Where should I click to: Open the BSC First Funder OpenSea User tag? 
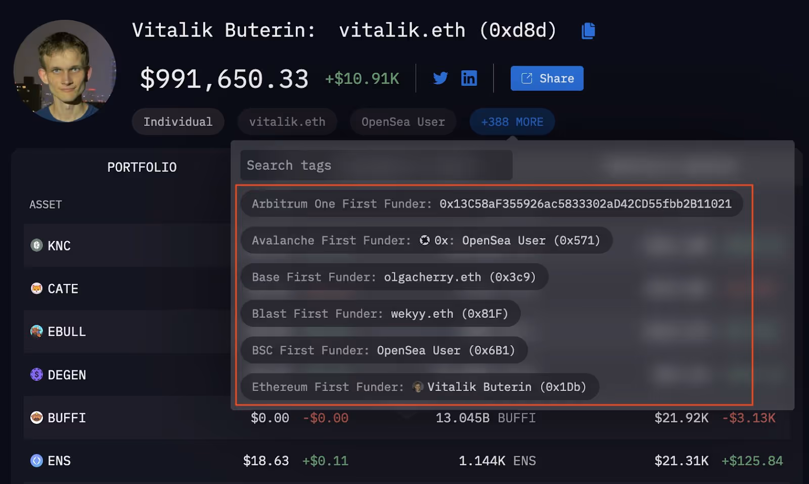[x=384, y=350]
